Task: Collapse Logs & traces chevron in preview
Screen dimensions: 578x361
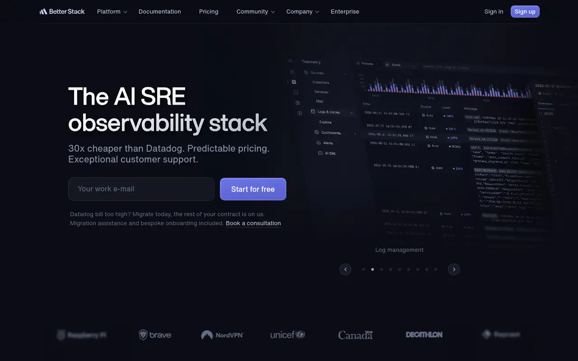Action: pos(351,112)
